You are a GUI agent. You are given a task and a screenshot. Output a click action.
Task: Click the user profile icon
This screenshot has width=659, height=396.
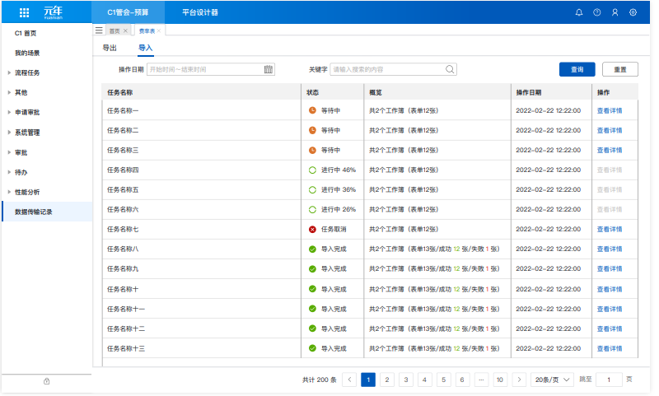click(615, 12)
